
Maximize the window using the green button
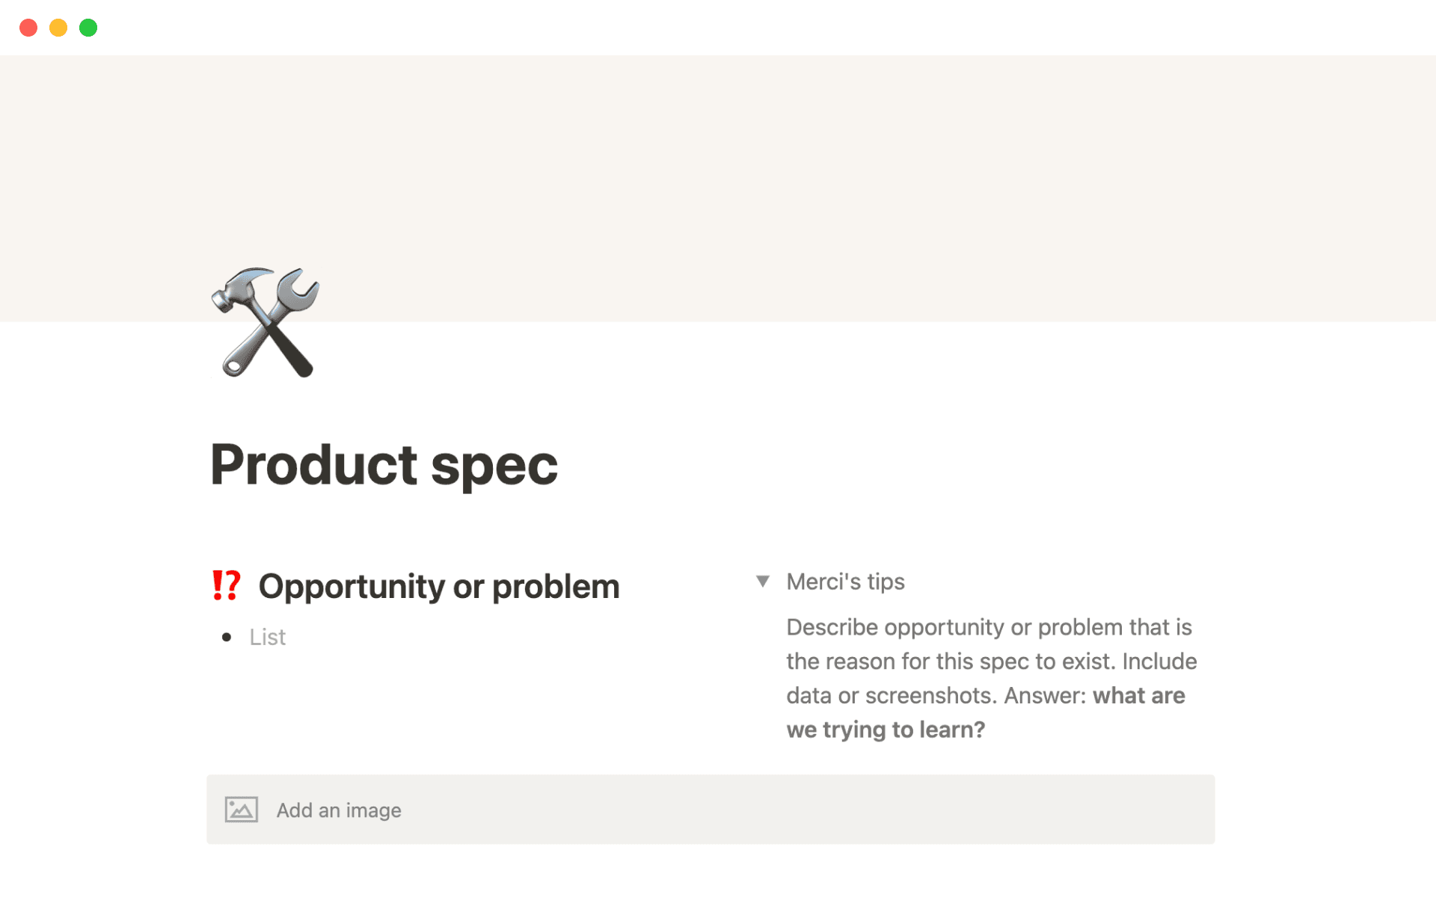pos(88,28)
